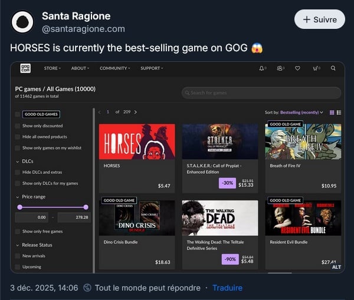Collapse the Price range filter section

[x=18, y=197]
